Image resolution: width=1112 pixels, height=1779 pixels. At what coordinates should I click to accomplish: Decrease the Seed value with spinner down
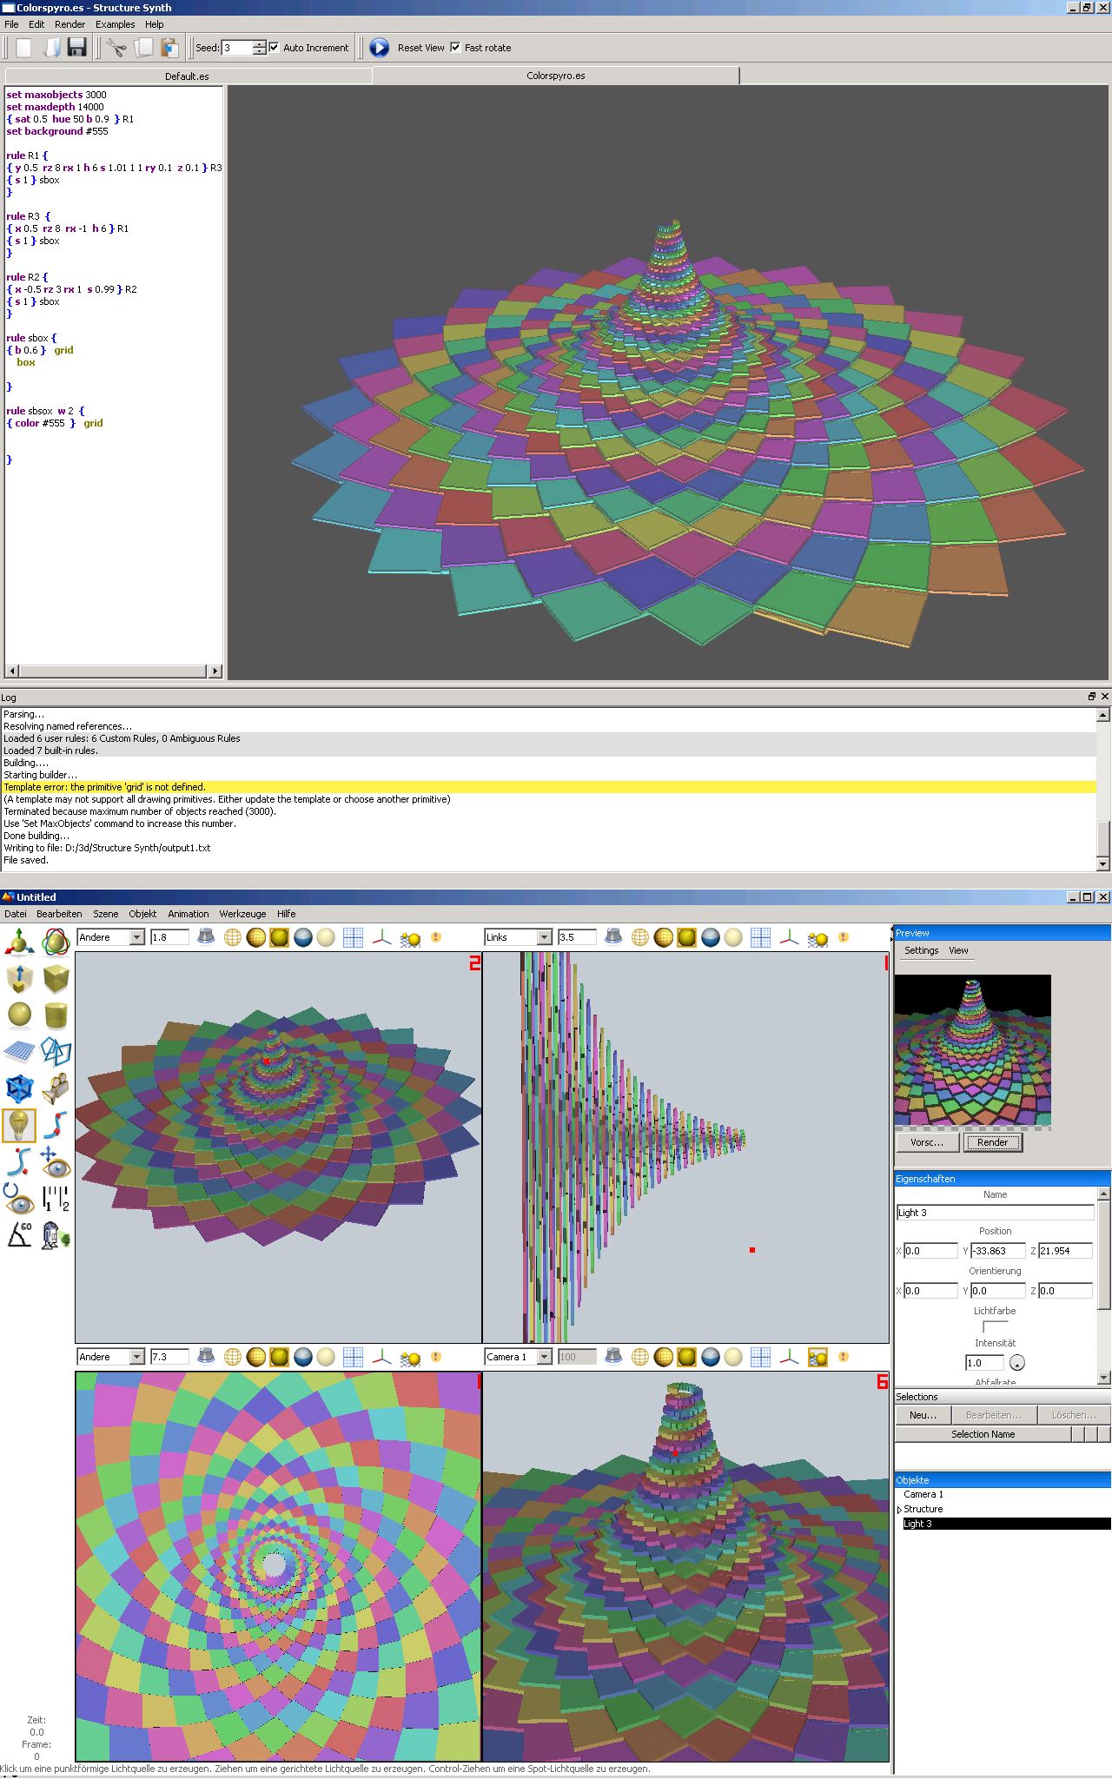[259, 51]
